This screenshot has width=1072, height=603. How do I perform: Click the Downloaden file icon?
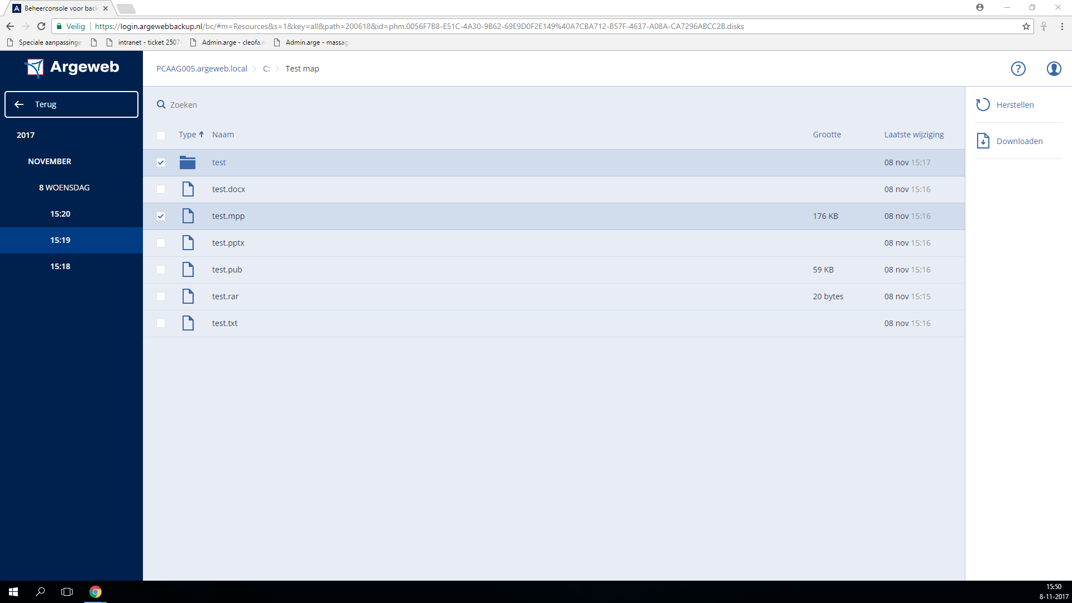(983, 141)
